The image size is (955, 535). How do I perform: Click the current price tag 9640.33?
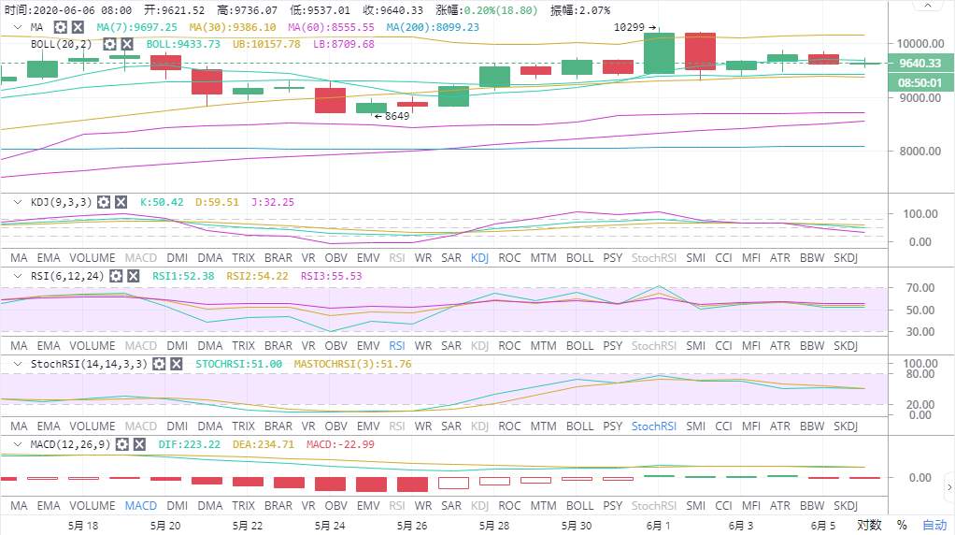919,63
